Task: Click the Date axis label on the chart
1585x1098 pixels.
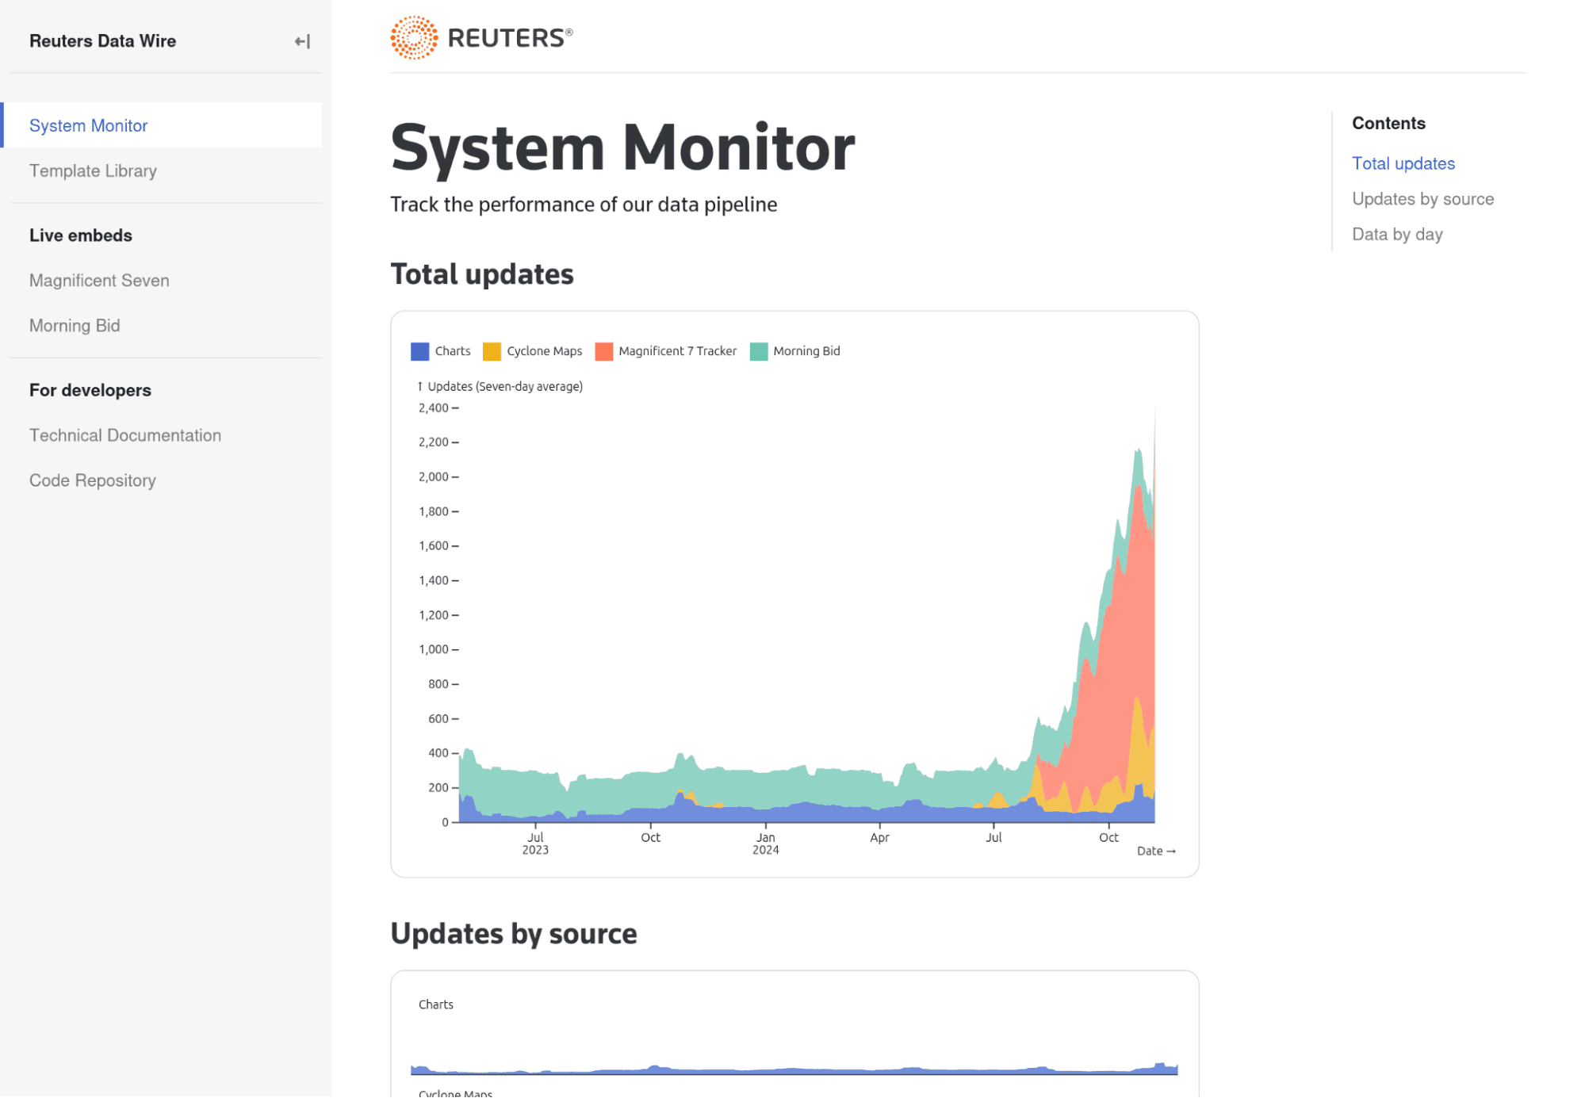Action: (1156, 851)
